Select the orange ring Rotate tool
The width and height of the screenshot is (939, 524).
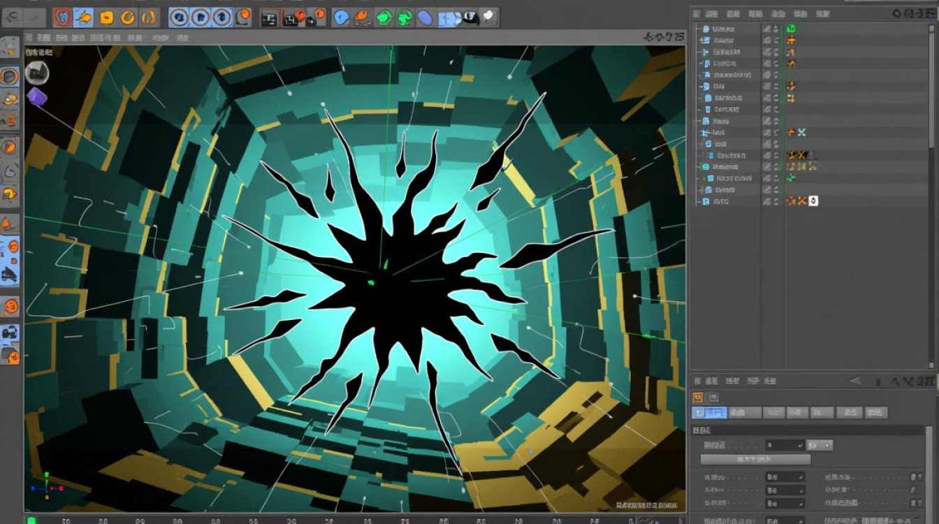(128, 17)
